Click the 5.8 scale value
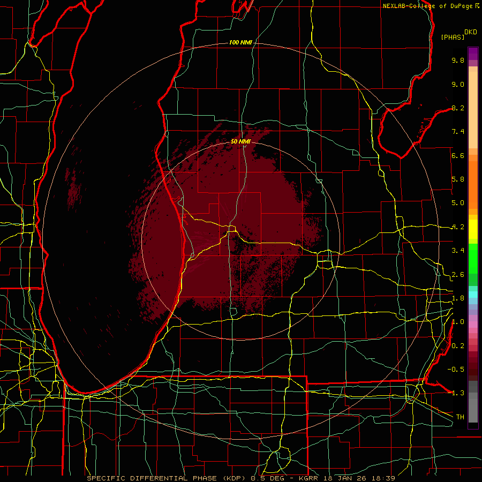Screen dimensions: 482x482 [458, 179]
